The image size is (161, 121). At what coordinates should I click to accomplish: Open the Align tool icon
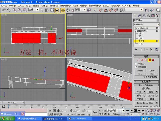(152, 10)
